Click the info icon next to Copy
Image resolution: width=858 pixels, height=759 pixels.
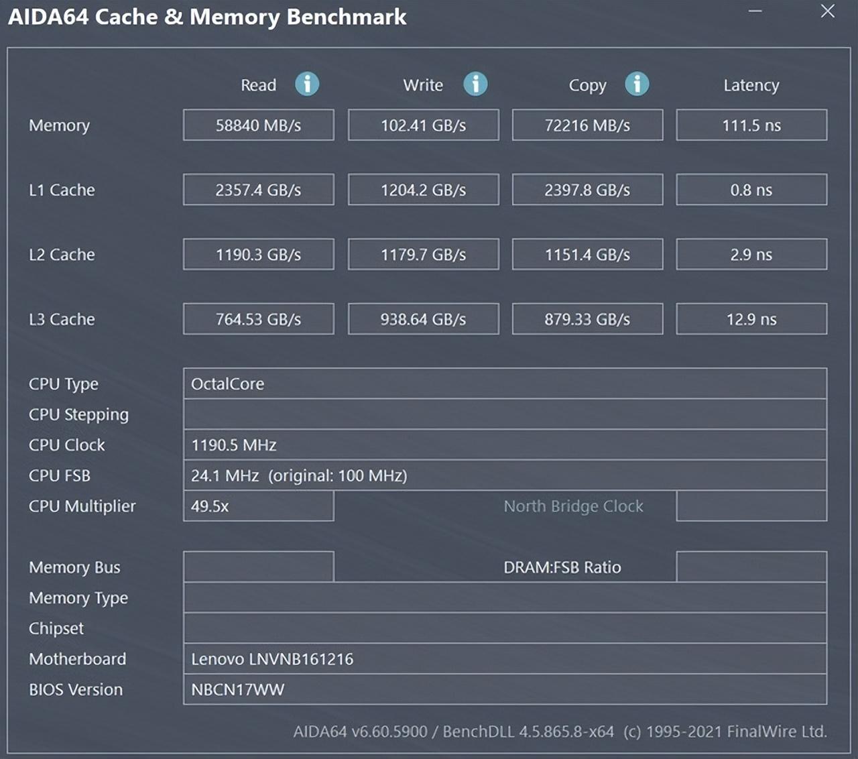(637, 84)
